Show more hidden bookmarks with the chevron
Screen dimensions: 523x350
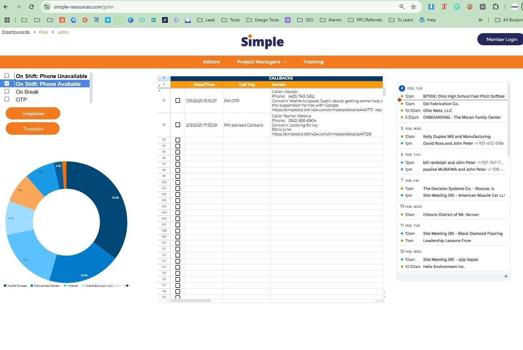point(481,20)
